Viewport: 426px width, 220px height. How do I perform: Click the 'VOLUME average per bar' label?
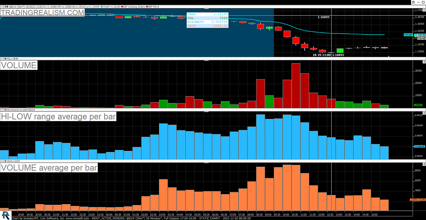tap(49, 168)
